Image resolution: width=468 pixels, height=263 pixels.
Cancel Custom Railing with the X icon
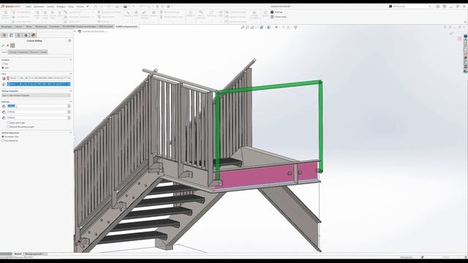[x=8, y=45]
